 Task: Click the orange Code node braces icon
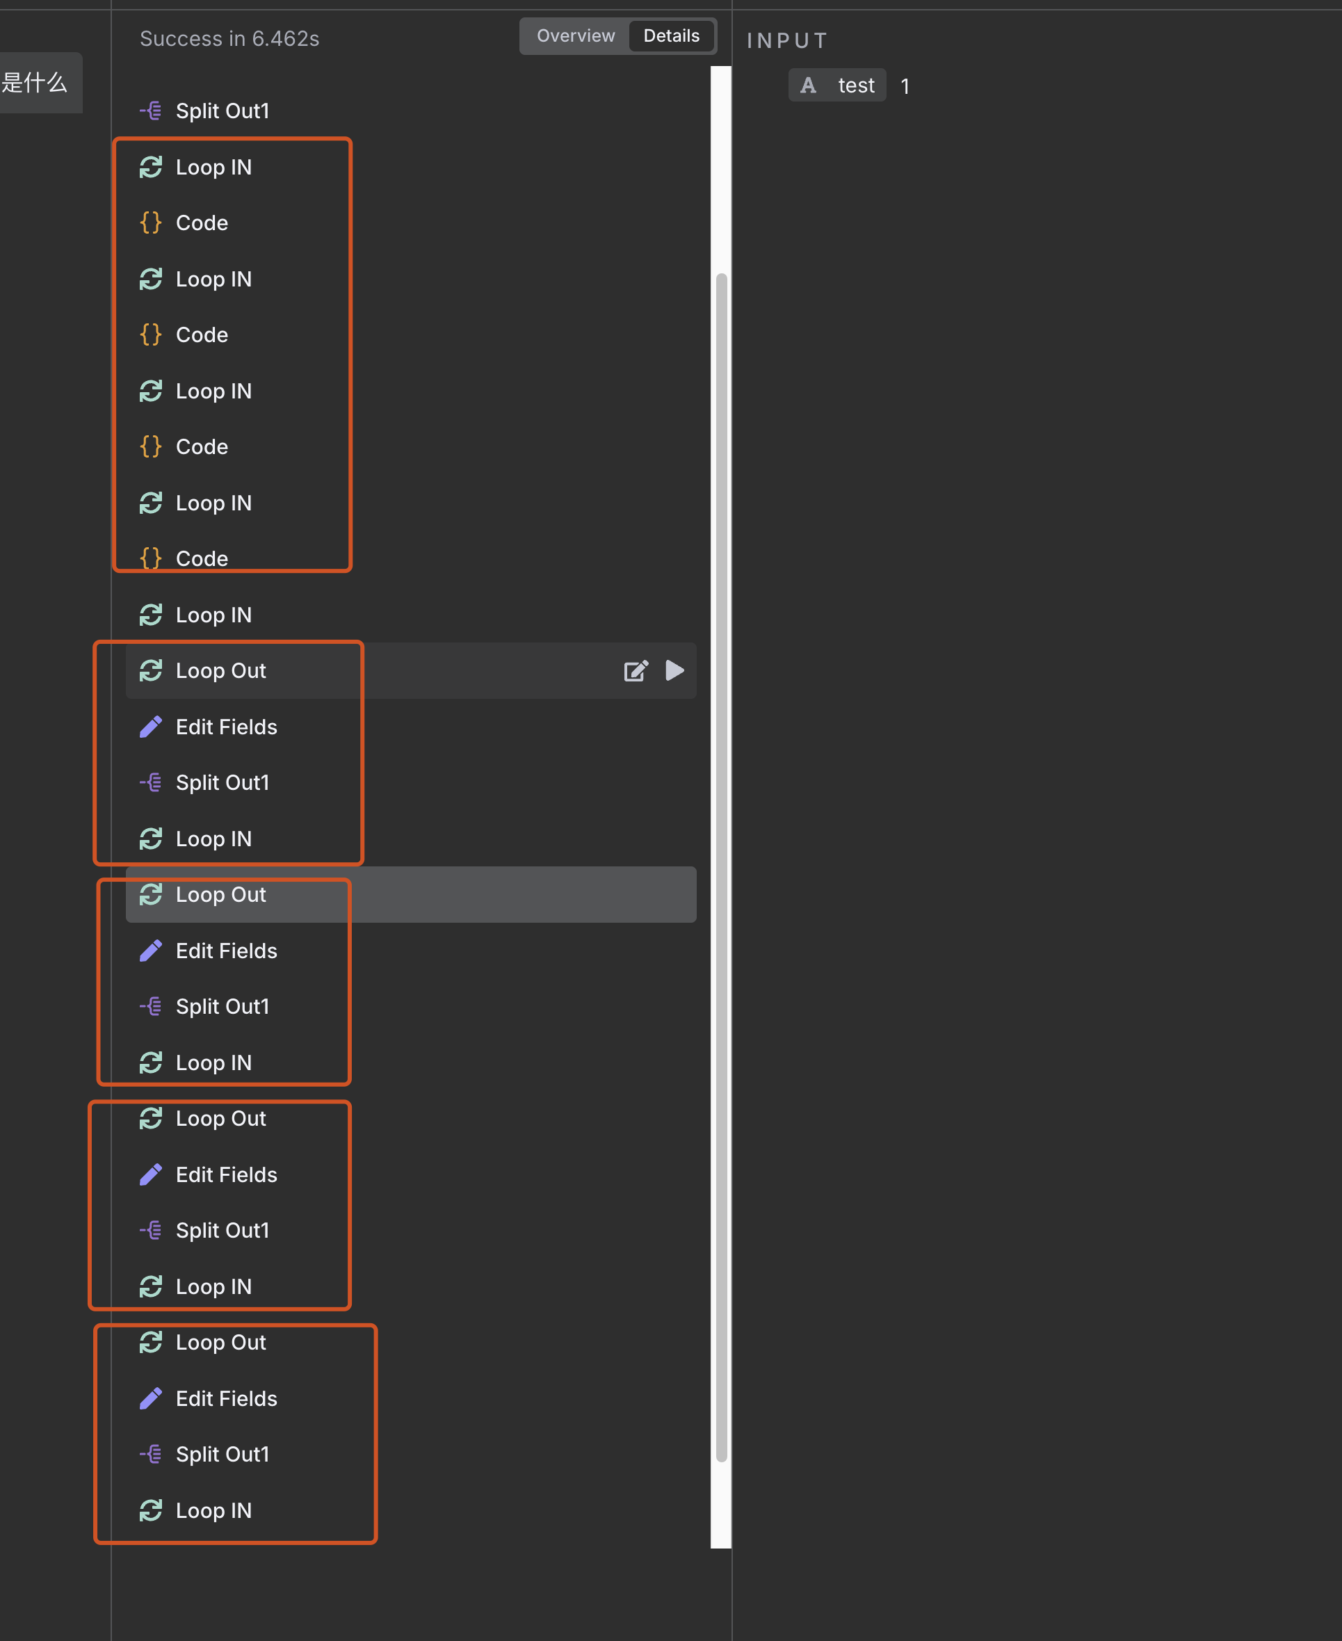pyautogui.click(x=152, y=223)
